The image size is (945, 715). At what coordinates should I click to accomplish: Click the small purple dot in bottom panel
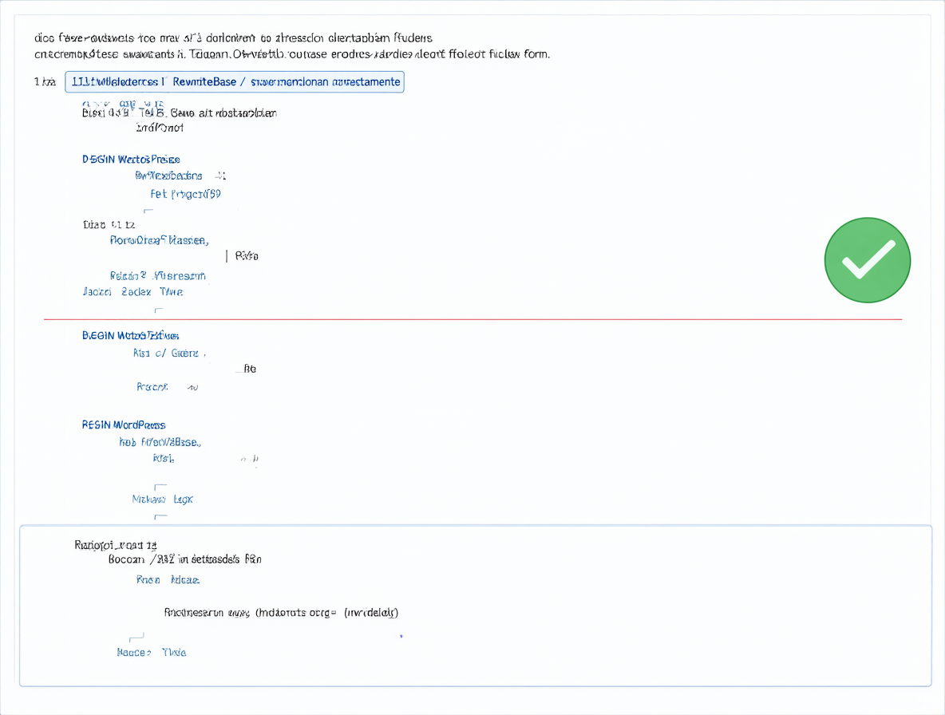coord(401,636)
